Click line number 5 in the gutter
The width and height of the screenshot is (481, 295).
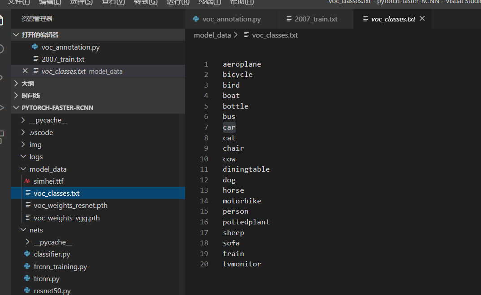click(206, 106)
